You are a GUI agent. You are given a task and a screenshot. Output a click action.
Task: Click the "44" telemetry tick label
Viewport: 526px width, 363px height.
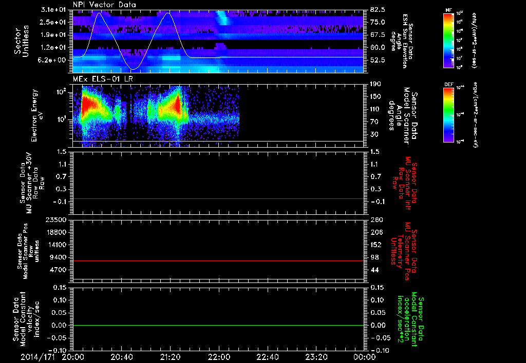[x=374, y=270]
